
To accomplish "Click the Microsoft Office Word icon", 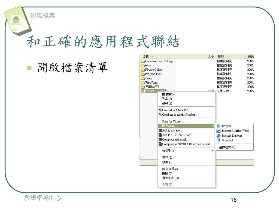I will click(218, 131).
